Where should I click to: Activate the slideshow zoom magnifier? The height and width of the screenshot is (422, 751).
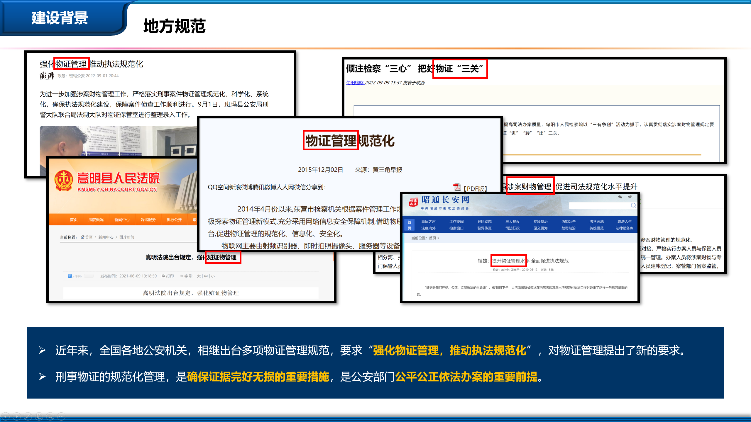(x=50, y=416)
